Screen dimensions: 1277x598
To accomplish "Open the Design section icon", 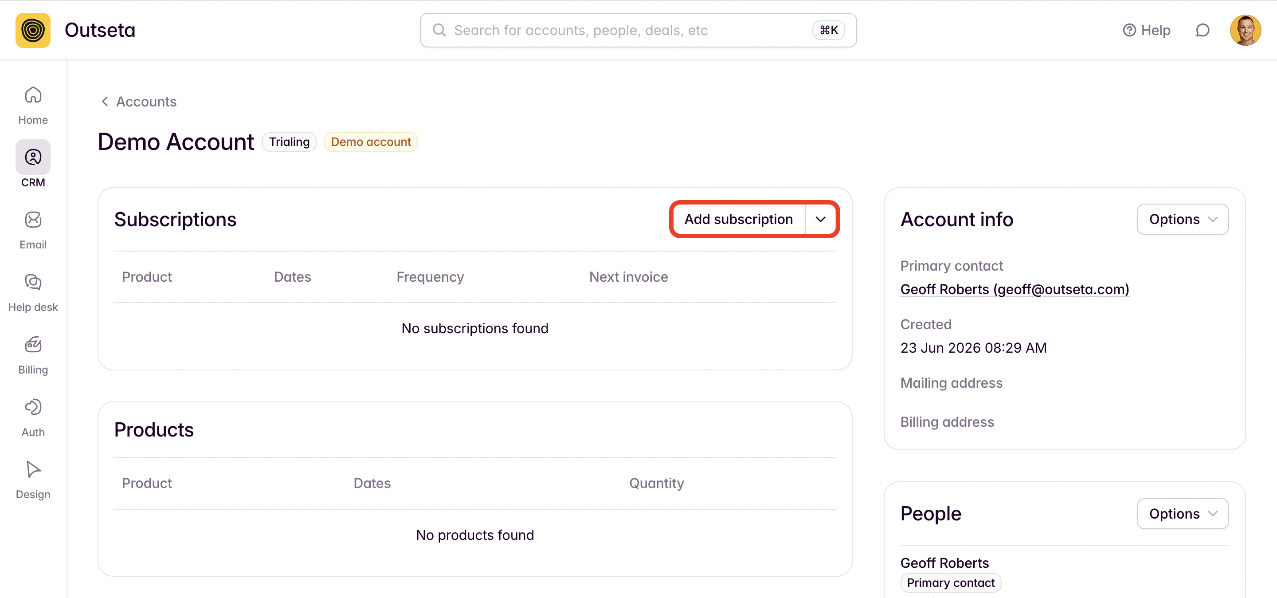I will 33,469.
